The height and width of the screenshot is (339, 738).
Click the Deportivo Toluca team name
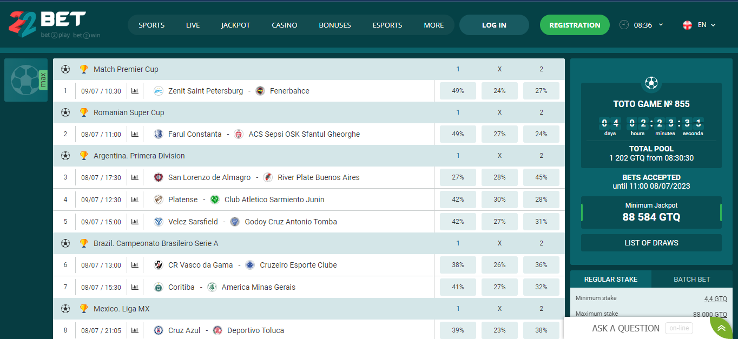pos(255,330)
